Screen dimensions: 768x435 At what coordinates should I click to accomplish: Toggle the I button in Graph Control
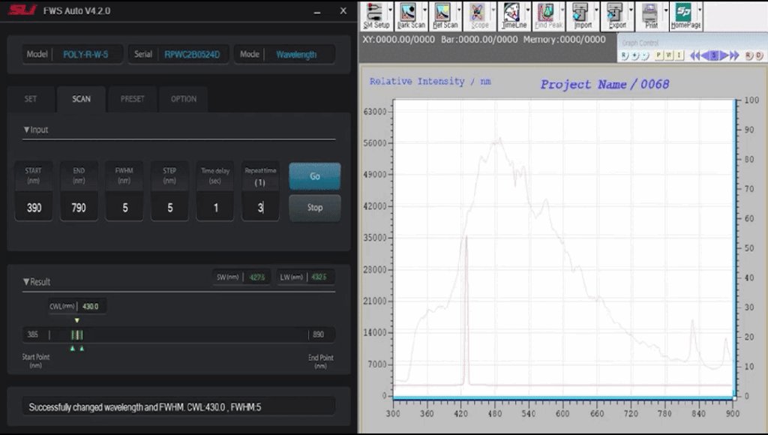tap(679, 55)
